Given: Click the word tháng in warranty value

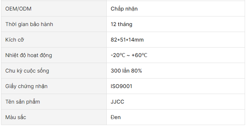Looking at the screenshot, I should (125, 24).
